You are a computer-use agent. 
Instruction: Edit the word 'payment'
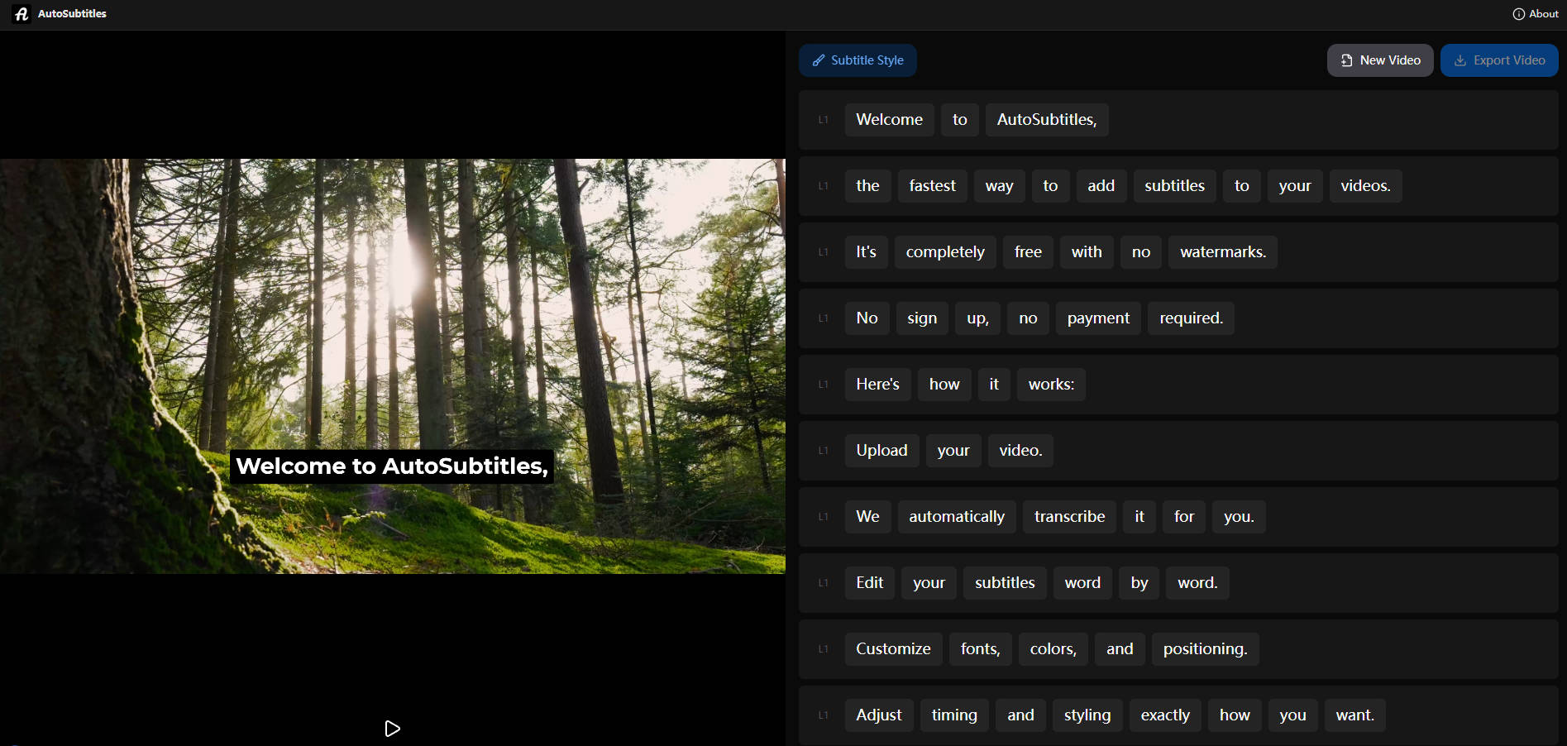[1098, 318]
